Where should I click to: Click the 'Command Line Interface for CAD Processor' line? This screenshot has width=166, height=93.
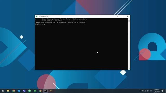tap(60, 22)
